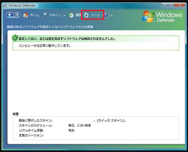Image resolution: width=188 pixels, height=152 pixels.
Task: Select the text コンピュータは正常に動作しています。
Action: 45,46
